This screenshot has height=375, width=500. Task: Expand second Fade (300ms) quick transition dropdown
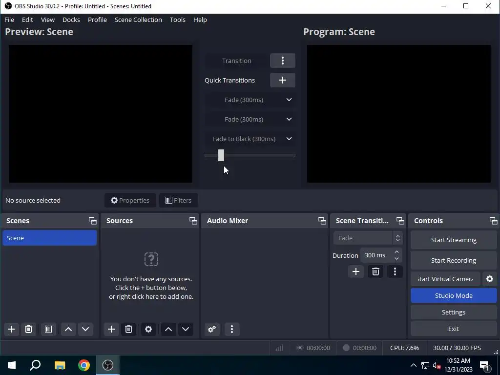(x=289, y=119)
